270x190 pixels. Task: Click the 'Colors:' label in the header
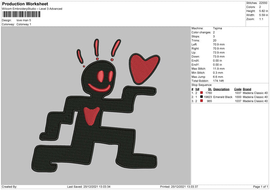(x=251, y=7)
